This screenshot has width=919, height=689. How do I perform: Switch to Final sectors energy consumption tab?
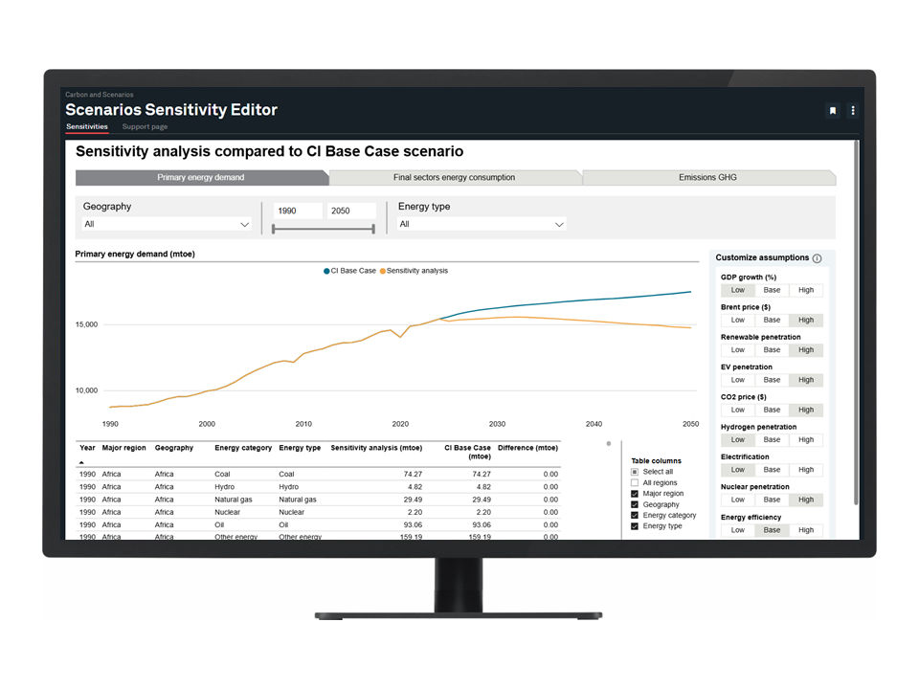click(x=454, y=177)
